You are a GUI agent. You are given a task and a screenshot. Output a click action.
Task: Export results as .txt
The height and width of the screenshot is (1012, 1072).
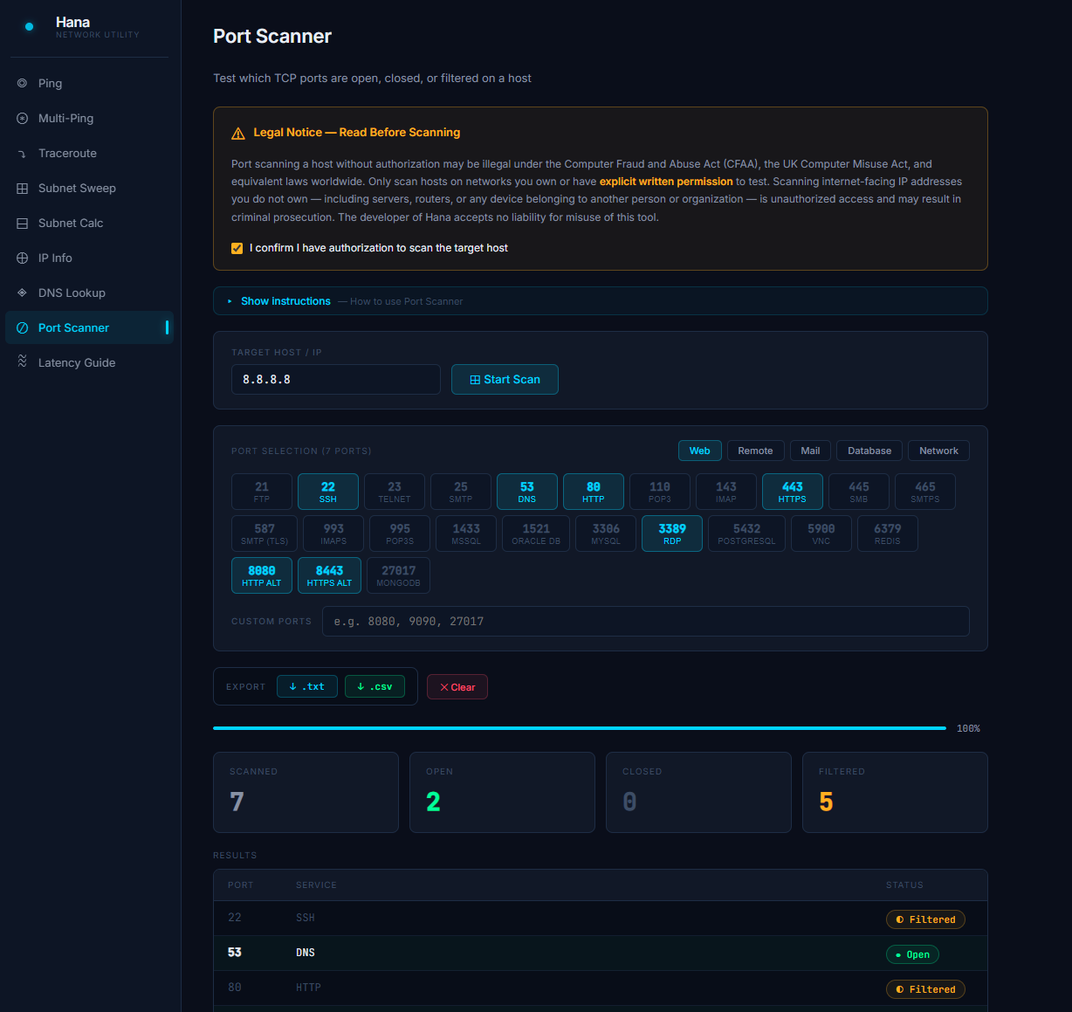point(306,686)
